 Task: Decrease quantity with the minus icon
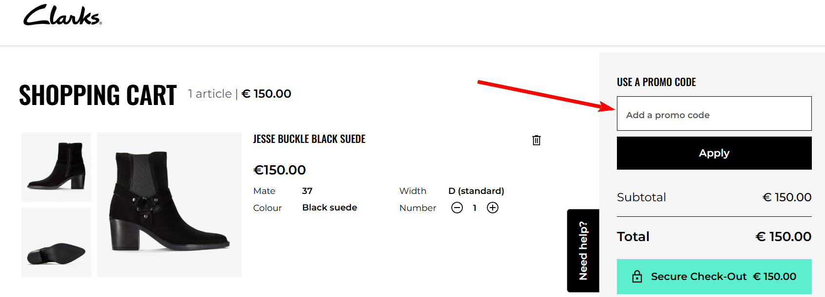[x=457, y=208]
